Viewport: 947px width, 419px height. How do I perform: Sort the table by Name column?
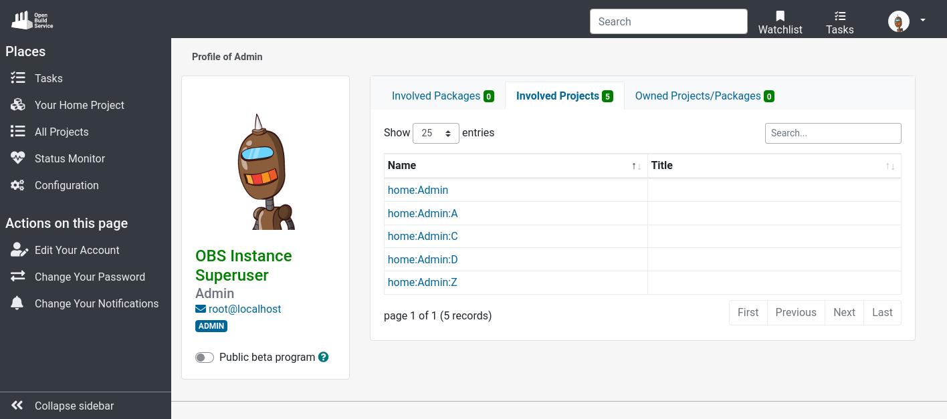[x=515, y=166]
